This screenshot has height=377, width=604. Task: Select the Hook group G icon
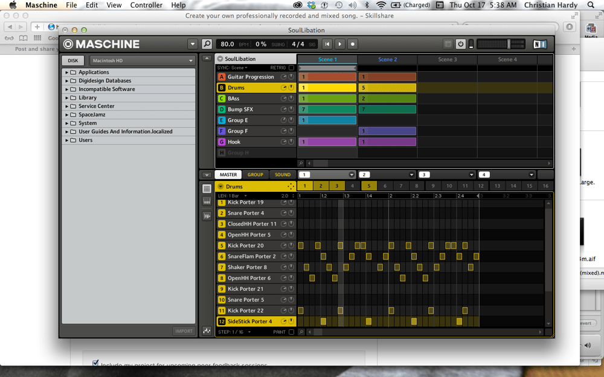[222, 142]
